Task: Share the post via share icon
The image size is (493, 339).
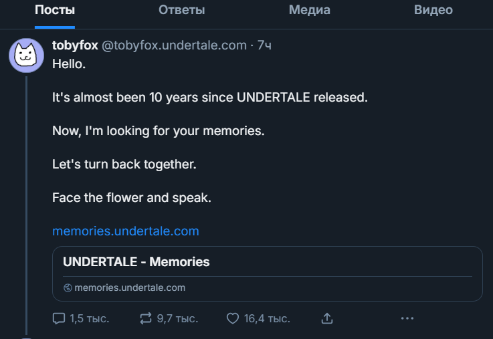Action: click(327, 318)
